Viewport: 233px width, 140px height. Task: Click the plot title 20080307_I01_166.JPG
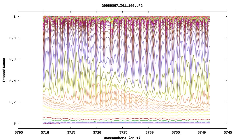coord(122,6)
